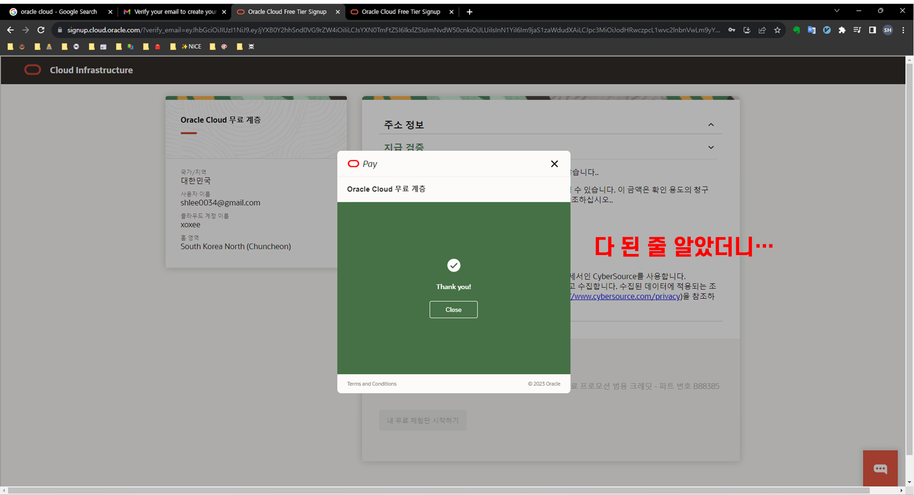The image size is (914, 495).
Task: Switch to the oracle cloud - Google Search tab
Action: pyautogui.click(x=60, y=12)
